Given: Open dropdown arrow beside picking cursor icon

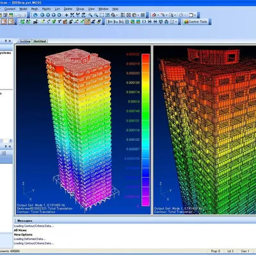Looking at the screenshot, I should point(166,15).
